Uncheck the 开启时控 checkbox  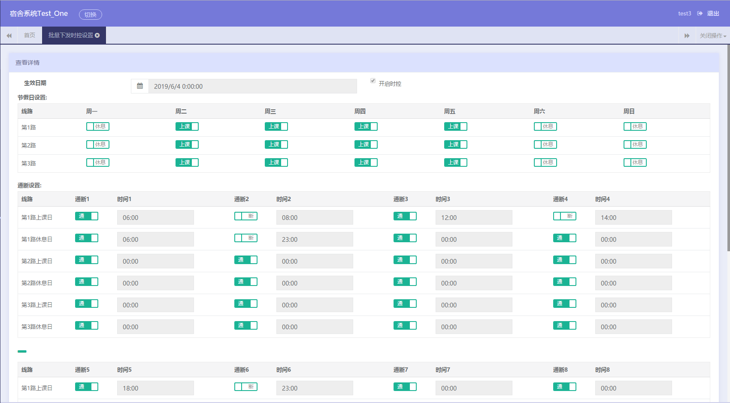tap(373, 81)
